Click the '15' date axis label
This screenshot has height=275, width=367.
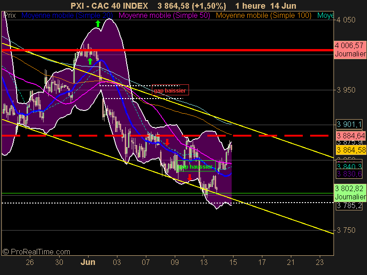pyautogui.click(x=233, y=262)
